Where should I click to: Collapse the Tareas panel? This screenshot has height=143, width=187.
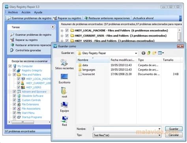(x=52, y=27)
